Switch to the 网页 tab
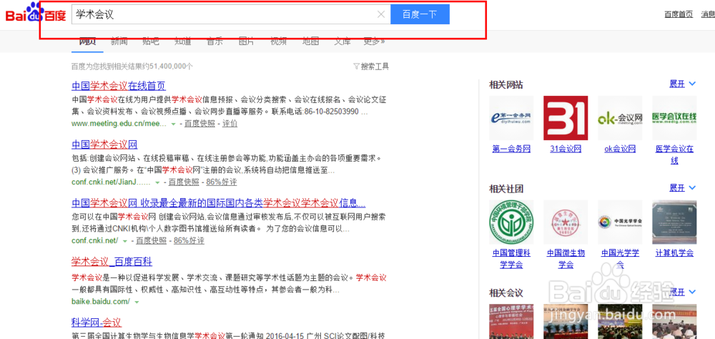Screen dimensions: 715x339 tap(87, 41)
